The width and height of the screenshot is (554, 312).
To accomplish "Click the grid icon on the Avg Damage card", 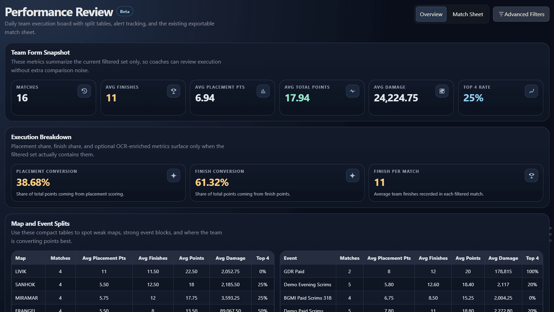I will [x=442, y=91].
